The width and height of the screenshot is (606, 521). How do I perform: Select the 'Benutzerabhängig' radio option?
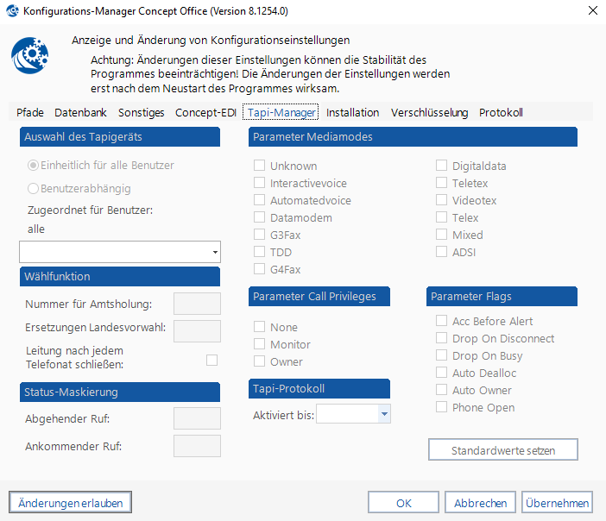(34, 188)
